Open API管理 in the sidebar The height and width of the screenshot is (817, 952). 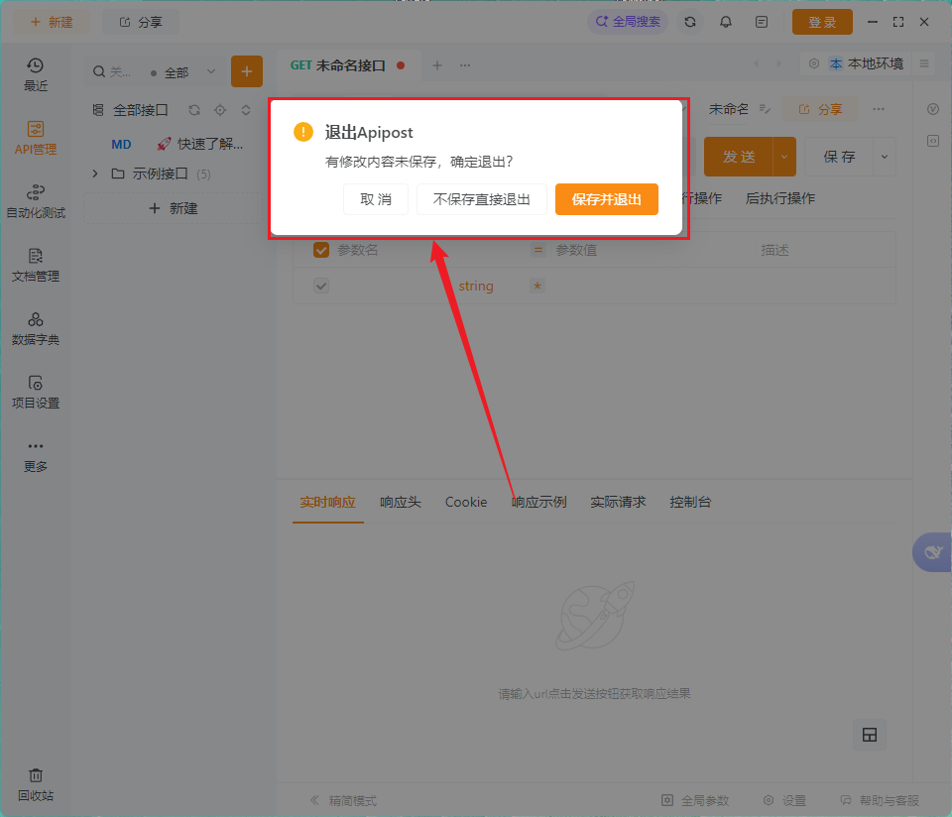pos(36,139)
